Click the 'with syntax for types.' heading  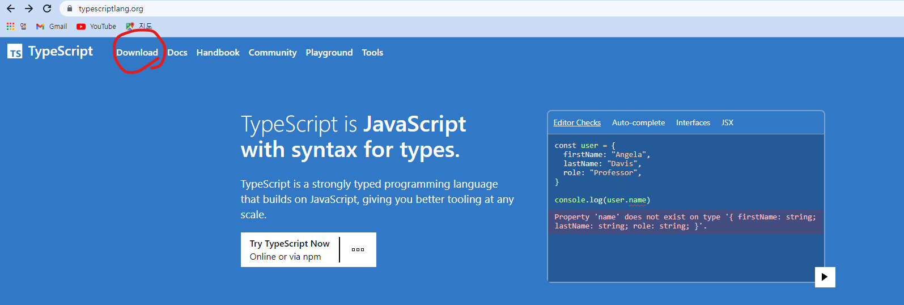coord(350,150)
